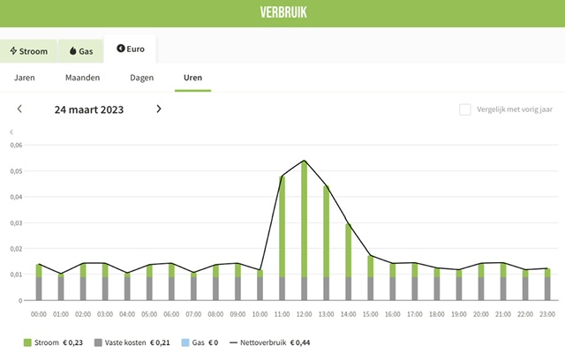
Task: Switch to the Gas tab
Action: pyautogui.click(x=80, y=51)
